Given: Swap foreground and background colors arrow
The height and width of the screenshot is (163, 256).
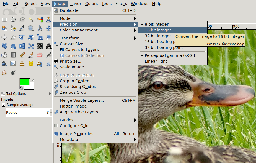Looking at the screenshot, I should coord(32,80).
